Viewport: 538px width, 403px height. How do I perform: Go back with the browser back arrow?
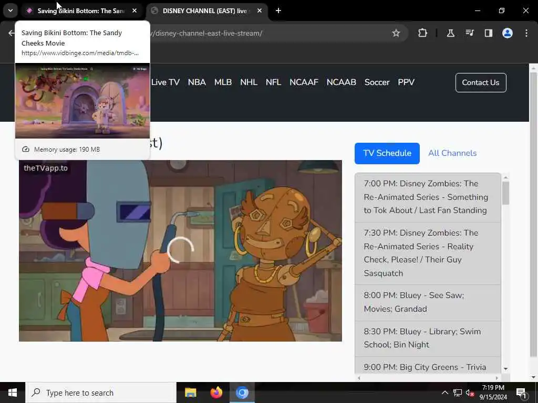[x=12, y=33]
